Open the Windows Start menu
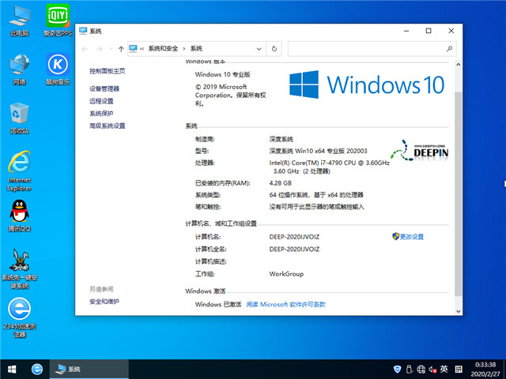506x379 pixels. (x=12, y=370)
